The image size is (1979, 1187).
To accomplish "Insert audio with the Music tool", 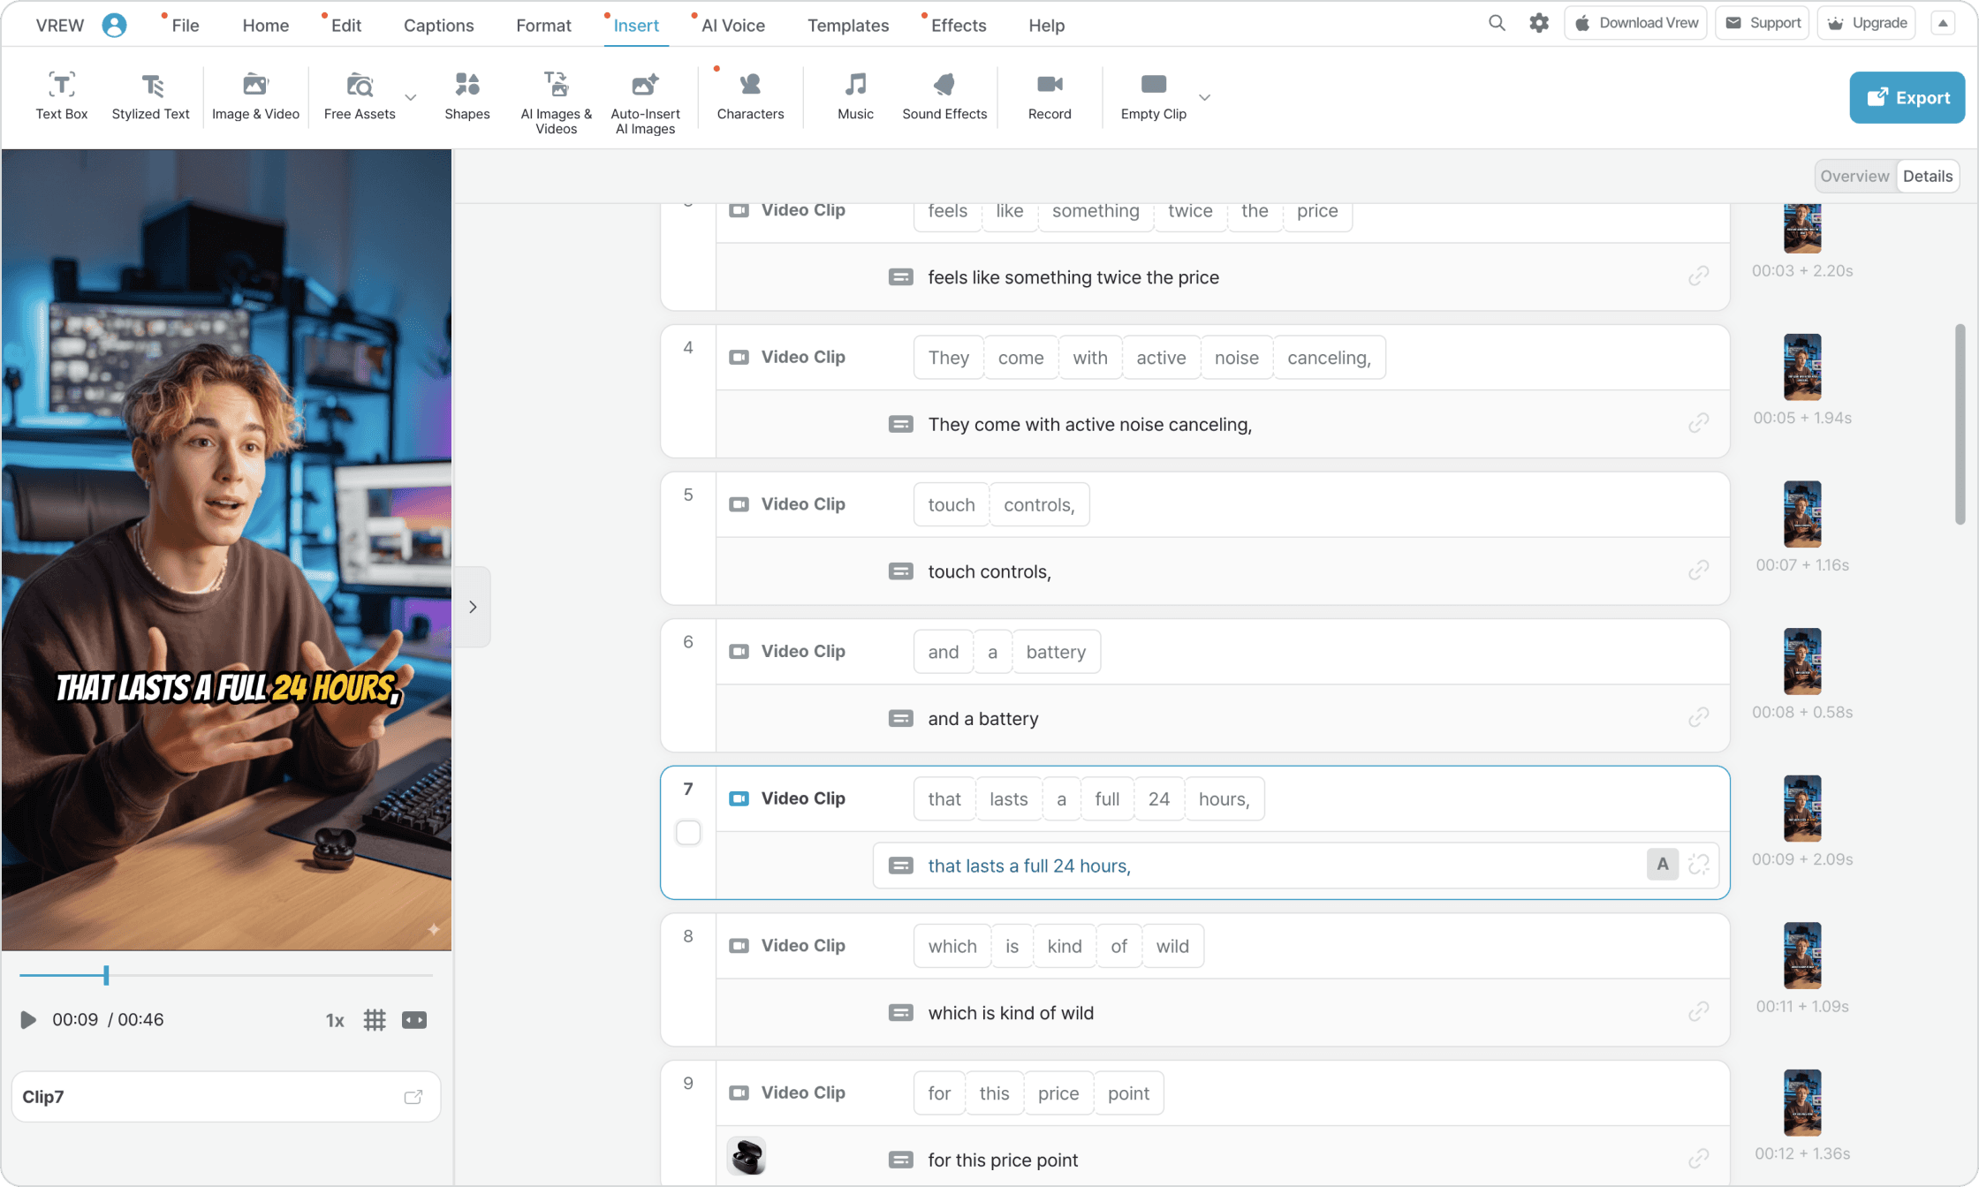I will (x=854, y=95).
